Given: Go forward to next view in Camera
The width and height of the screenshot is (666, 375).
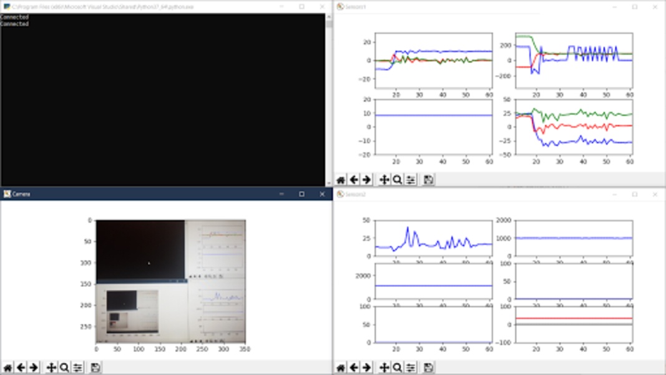Looking at the screenshot, I should [x=34, y=367].
